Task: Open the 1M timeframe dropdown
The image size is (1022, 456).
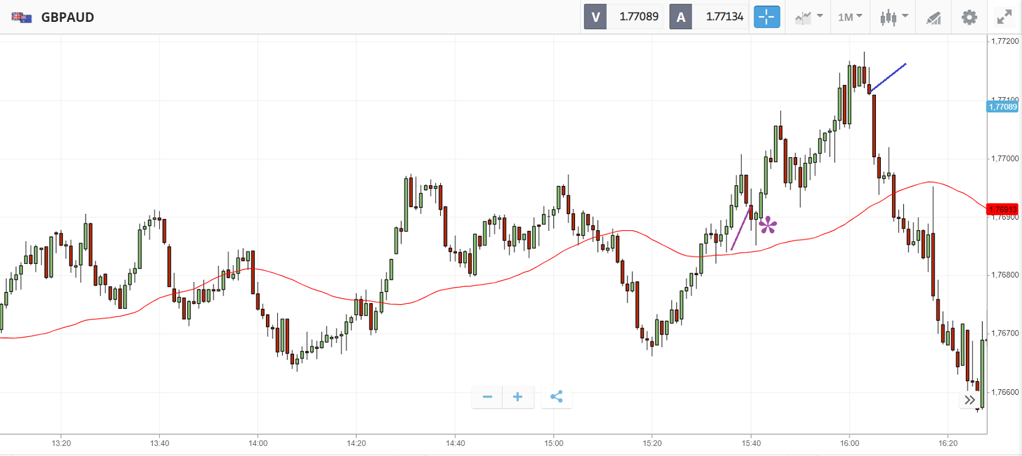Action: point(850,17)
